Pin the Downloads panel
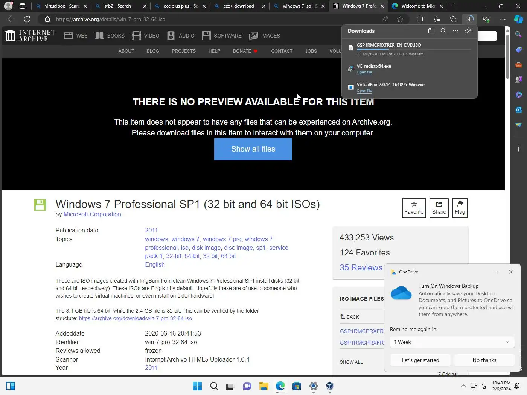 [x=468, y=31]
